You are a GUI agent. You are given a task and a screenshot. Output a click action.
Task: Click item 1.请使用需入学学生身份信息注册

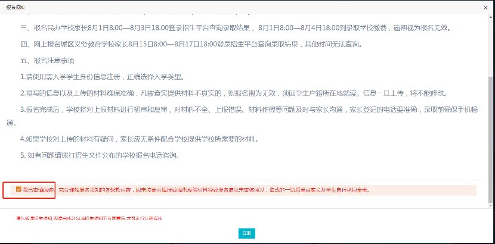(103, 77)
